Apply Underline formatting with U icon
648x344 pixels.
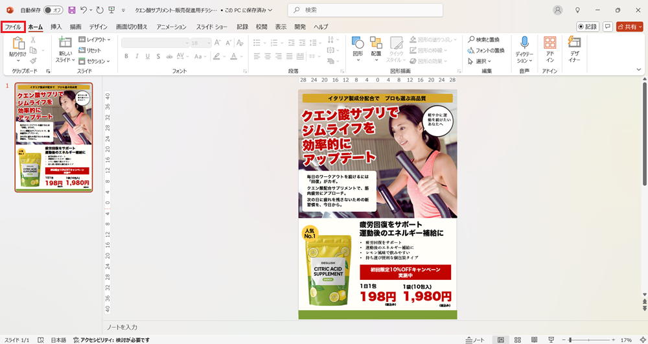[148, 56]
